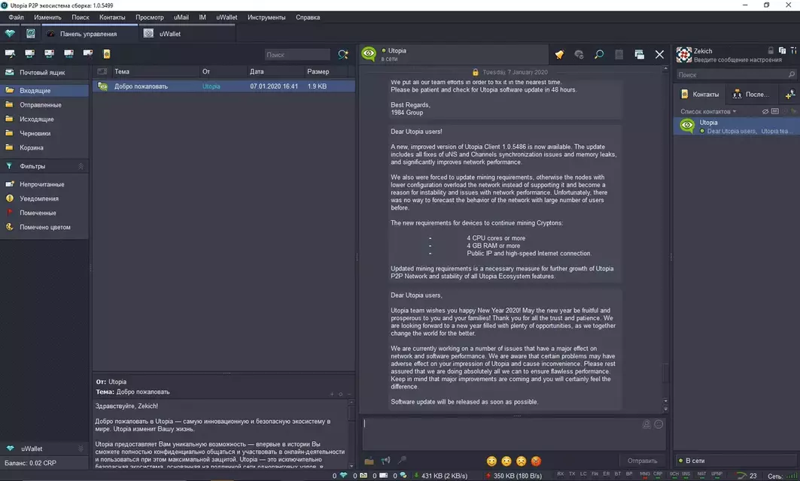Image resolution: width=800 pixels, height=481 pixels.
Task: Click the mail search input field
Action: click(x=297, y=55)
